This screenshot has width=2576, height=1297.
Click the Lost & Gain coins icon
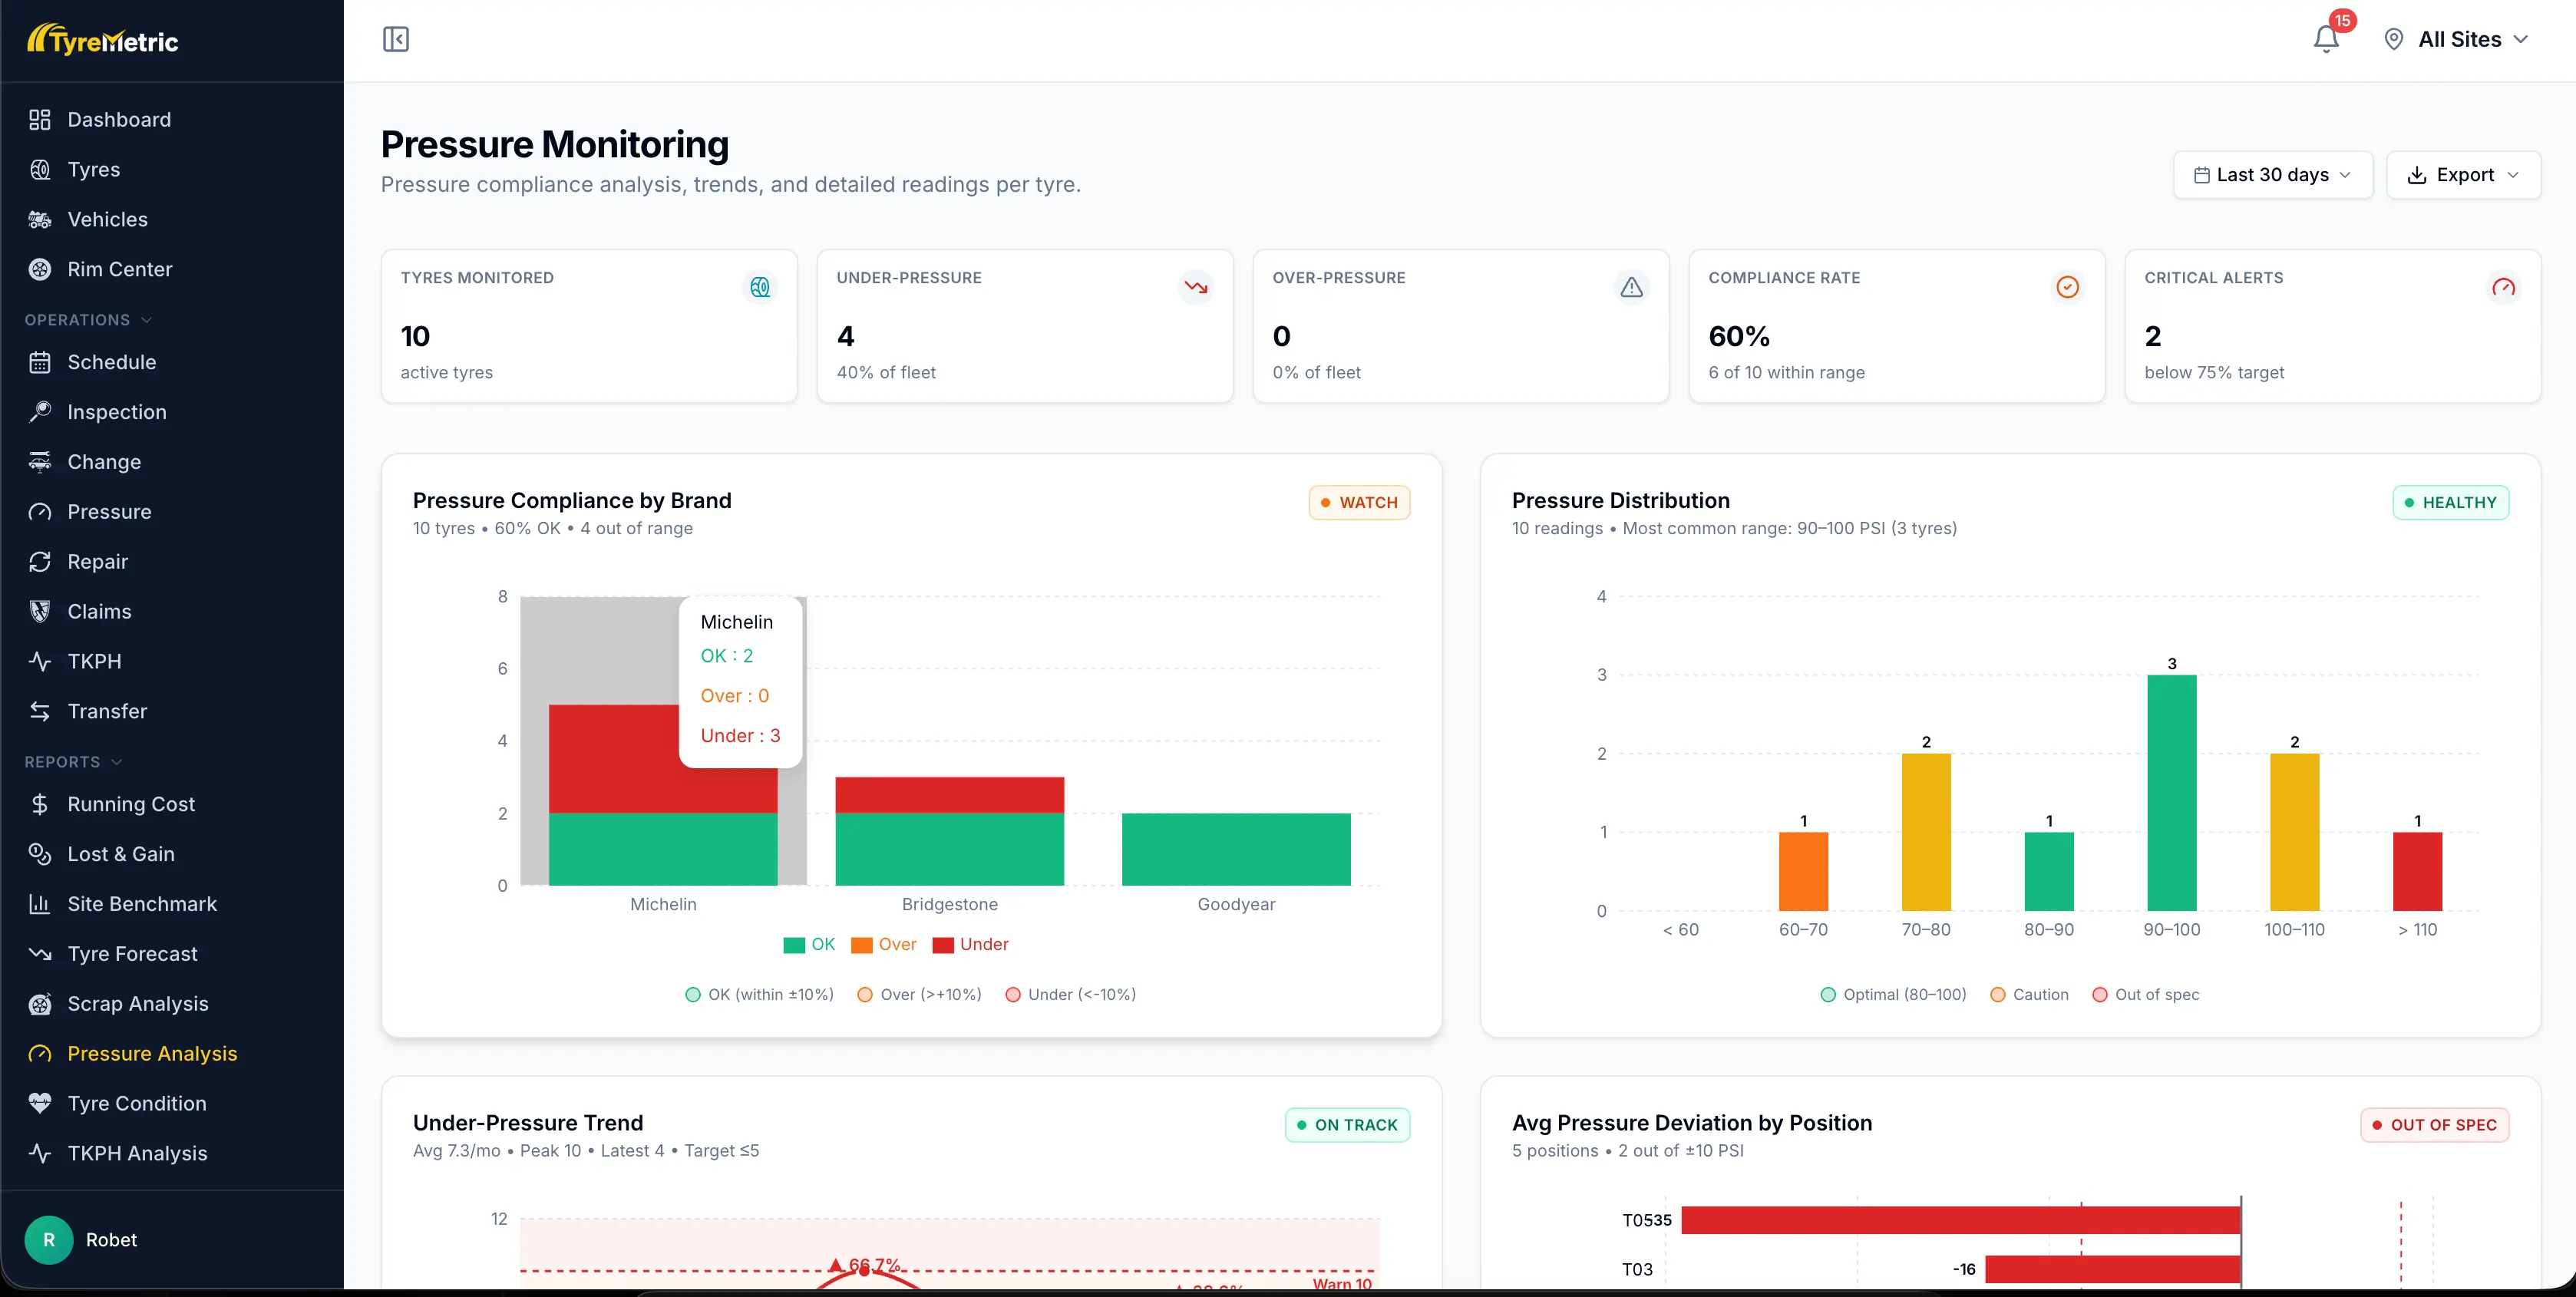click(x=40, y=854)
